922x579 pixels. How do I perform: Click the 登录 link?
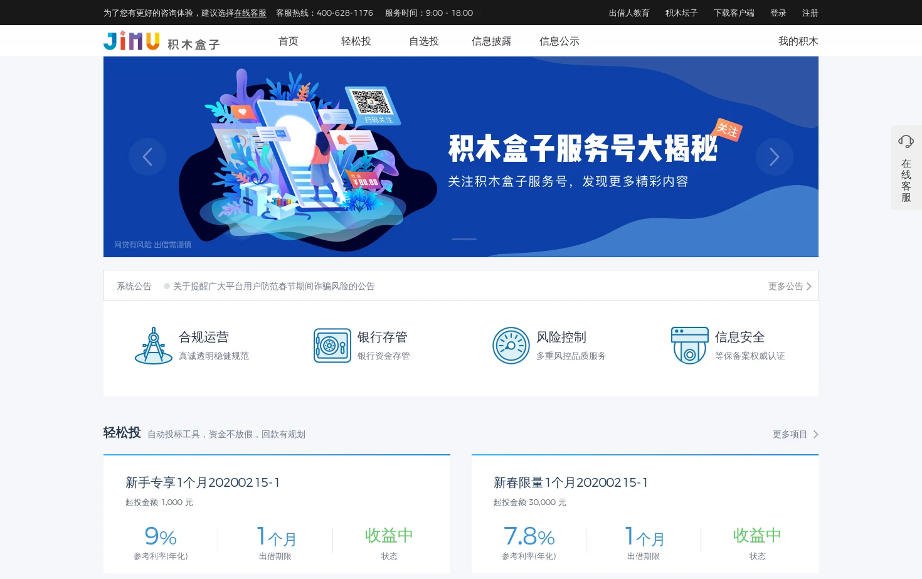[x=778, y=13]
